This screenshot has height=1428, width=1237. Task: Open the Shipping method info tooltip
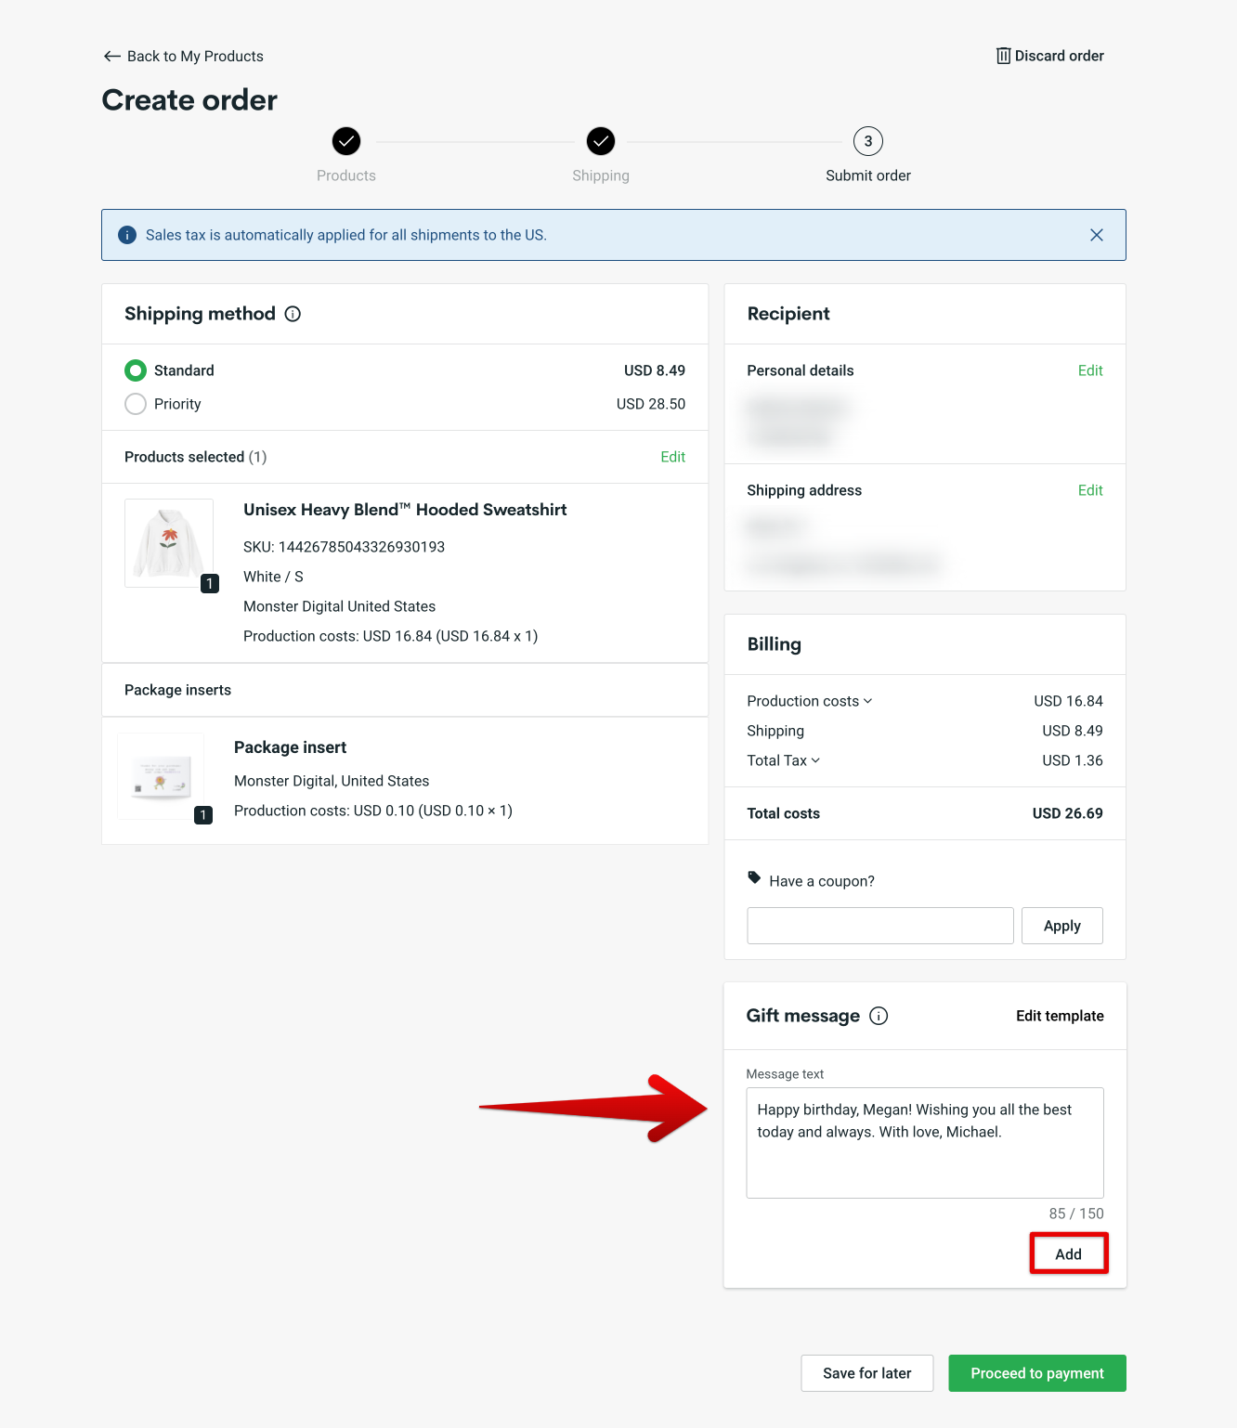(293, 314)
